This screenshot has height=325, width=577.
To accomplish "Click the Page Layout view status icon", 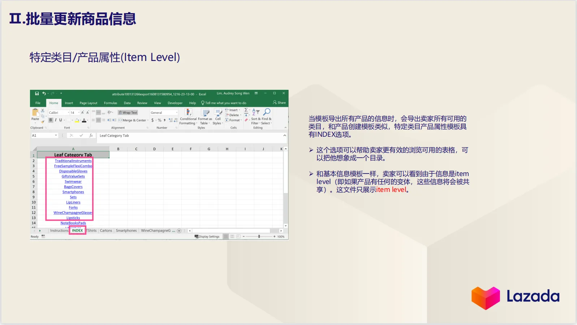I will pos(232,237).
